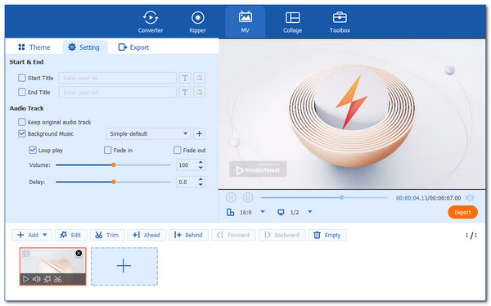The image size is (491, 306).
Task: Enable the End Title checkbox
Action: (22, 92)
